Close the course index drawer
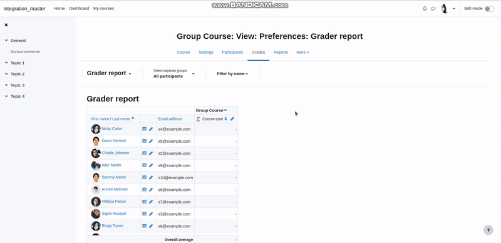Viewport: 501px width, 243px height. pos(6,25)
